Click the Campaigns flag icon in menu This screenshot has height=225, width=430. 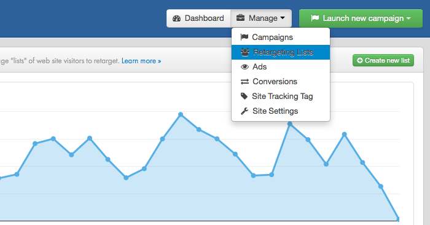point(244,37)
